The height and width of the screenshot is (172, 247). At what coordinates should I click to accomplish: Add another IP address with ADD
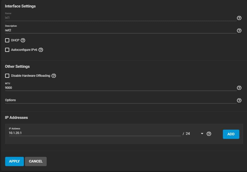click(231, 134)
